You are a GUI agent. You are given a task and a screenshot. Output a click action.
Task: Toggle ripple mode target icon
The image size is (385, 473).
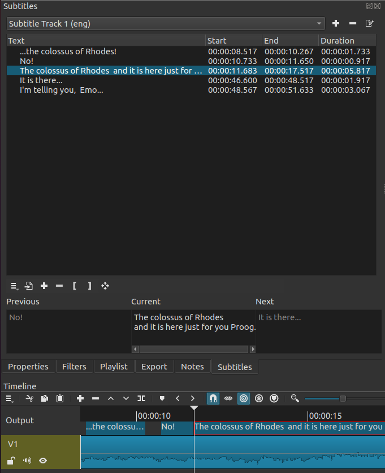pos(244,398)
